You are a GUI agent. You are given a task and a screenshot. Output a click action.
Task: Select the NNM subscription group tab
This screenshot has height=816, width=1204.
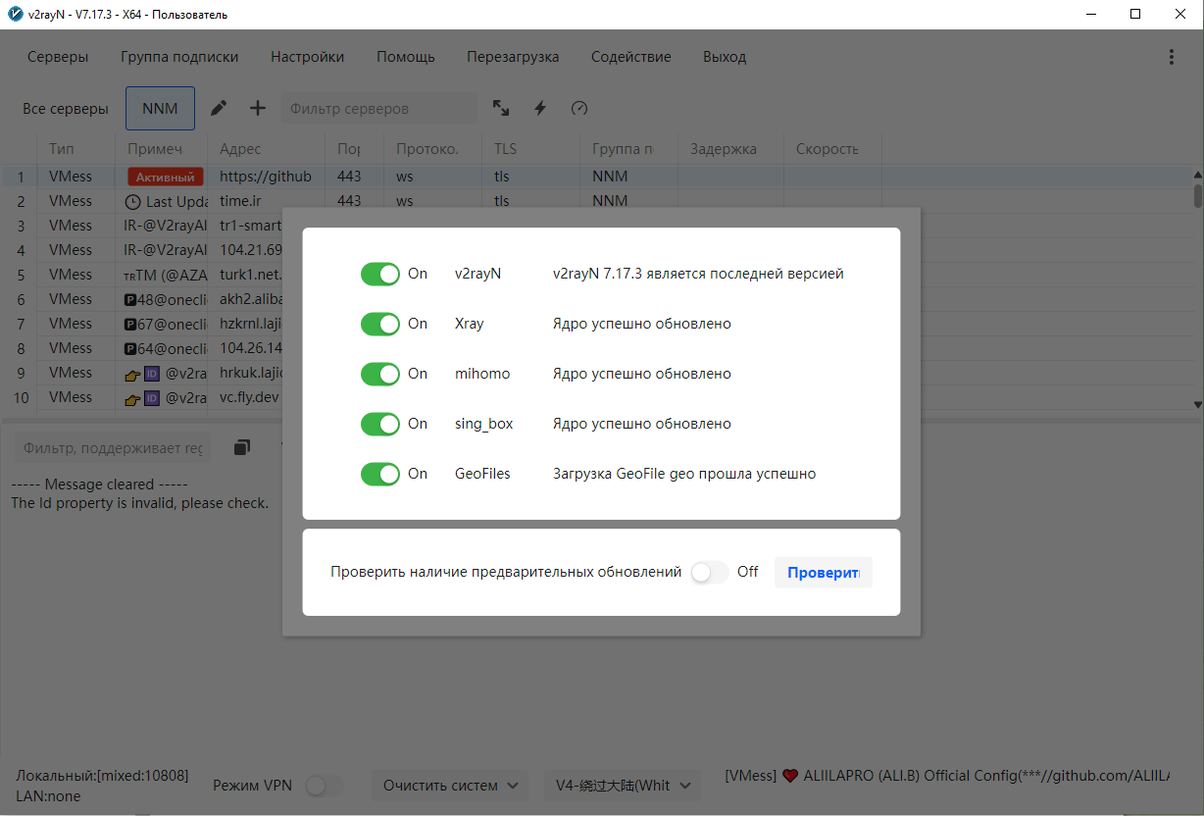[160, 108]
